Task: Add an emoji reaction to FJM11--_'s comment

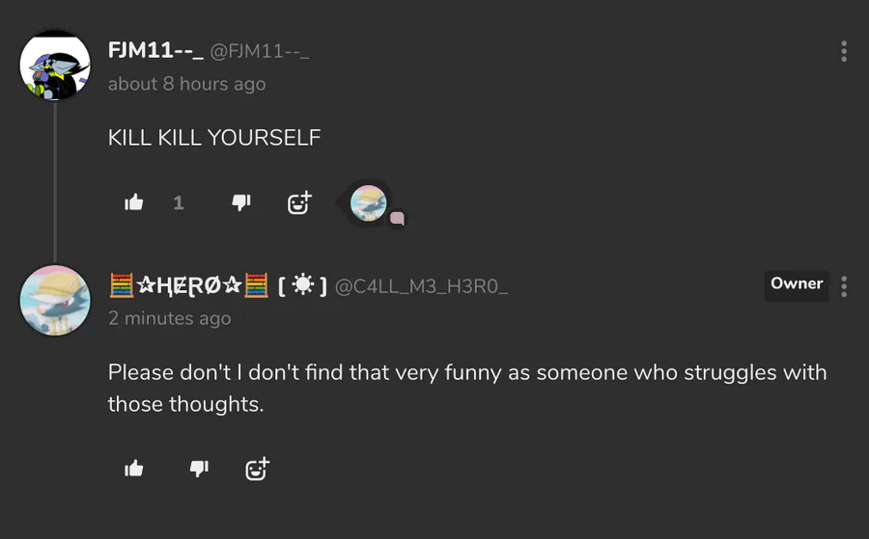Action: coord(299,202)
